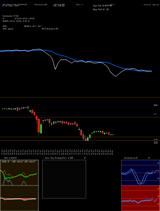
Task: Click the blue stochastics chart panel
Action: click(x=140, y=173)
